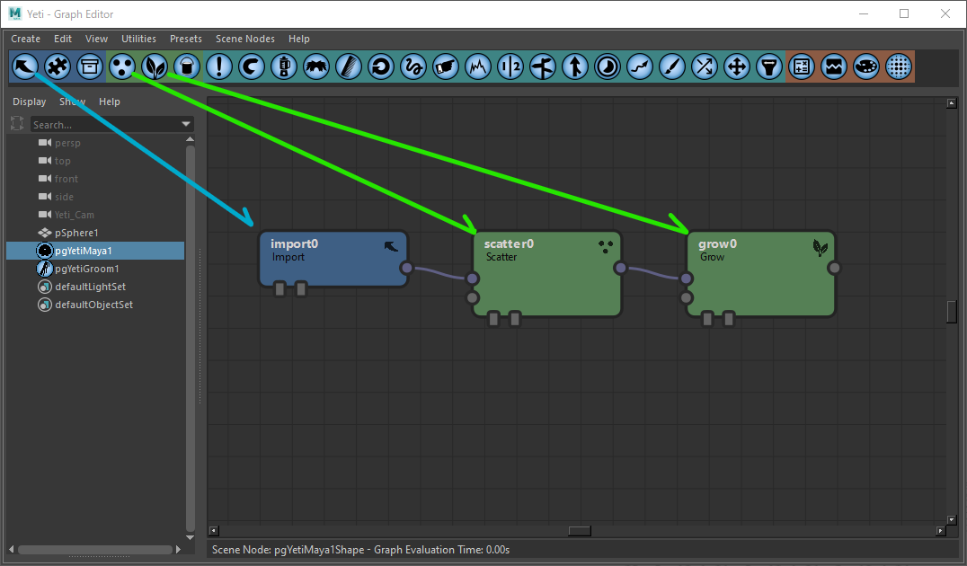
Task: Click the funnel-shaped toolbar icon
Action: click(x=769, y=66)
